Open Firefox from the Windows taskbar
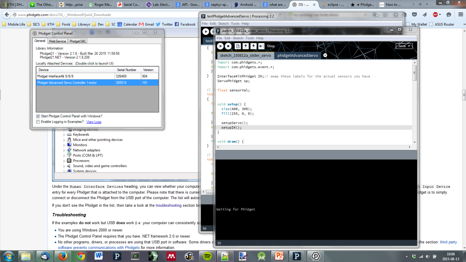Screen dimensions: 466x262 [x=63, y=256]
